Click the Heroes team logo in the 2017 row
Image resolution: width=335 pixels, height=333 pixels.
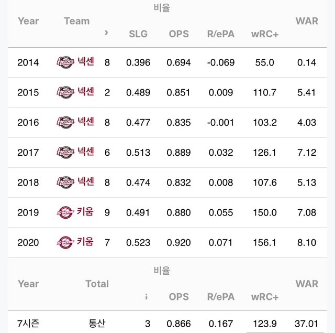[65, 153]
